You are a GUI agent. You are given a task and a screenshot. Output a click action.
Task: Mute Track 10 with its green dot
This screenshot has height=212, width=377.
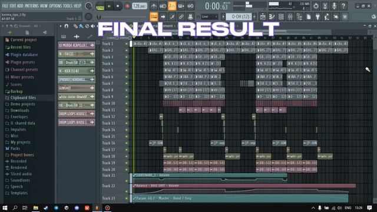click(x=127, y=104)
